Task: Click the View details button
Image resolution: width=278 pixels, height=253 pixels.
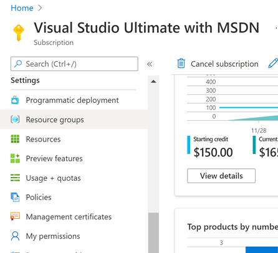Action: 221,176
